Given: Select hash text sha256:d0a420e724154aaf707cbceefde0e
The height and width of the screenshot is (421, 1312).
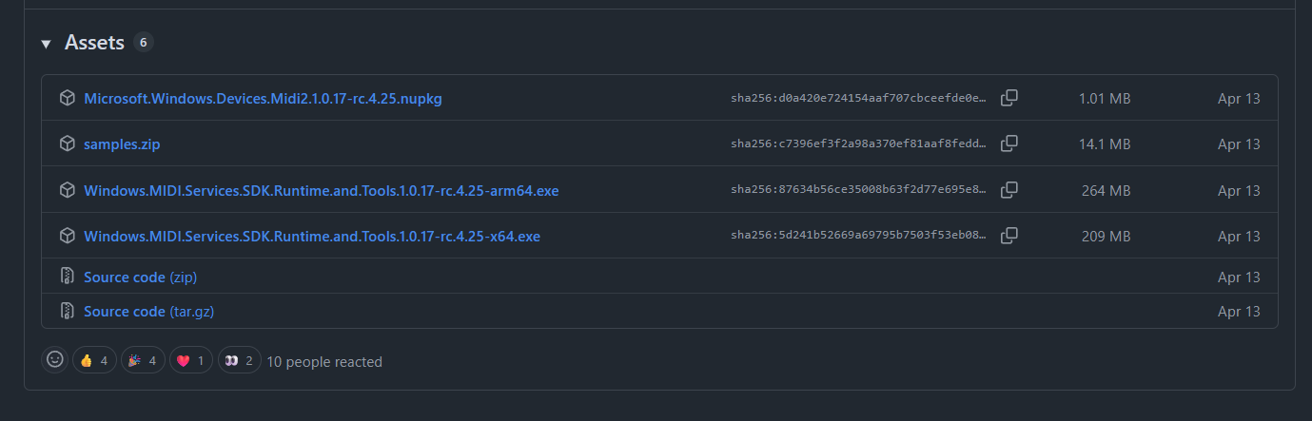Looking at the screenshot, I should click(859, 98).
